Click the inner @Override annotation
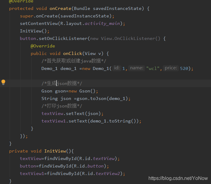Viewport: 211px width, 184px height. 43,46
